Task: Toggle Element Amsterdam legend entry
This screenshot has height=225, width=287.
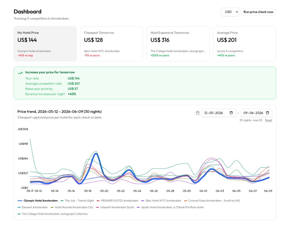Action: [x=33, y=207]
